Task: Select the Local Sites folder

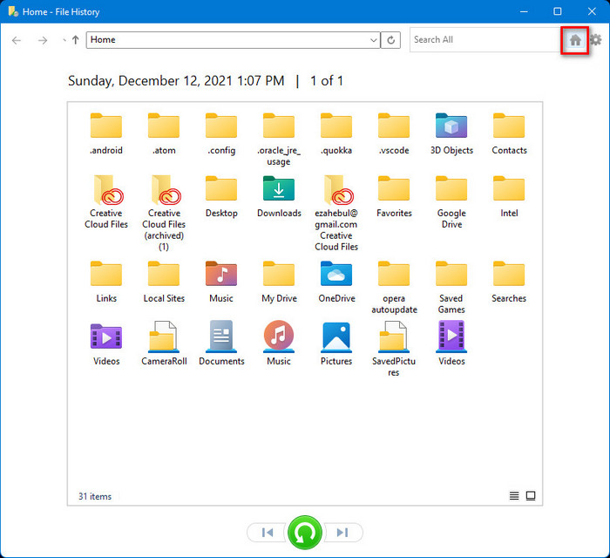Action: (164, 282)
